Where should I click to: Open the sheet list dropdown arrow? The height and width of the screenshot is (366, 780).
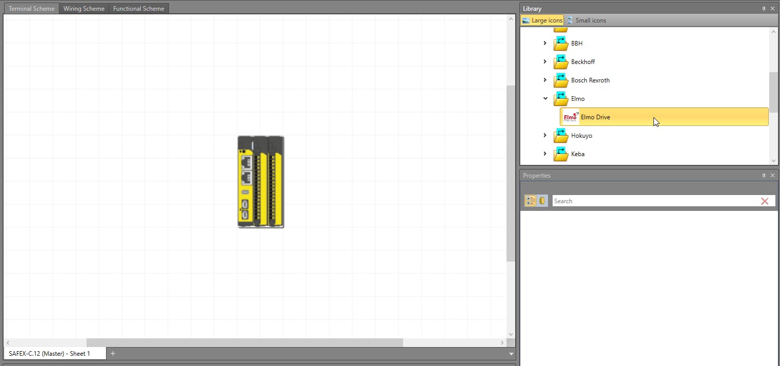tap(511, 354)
